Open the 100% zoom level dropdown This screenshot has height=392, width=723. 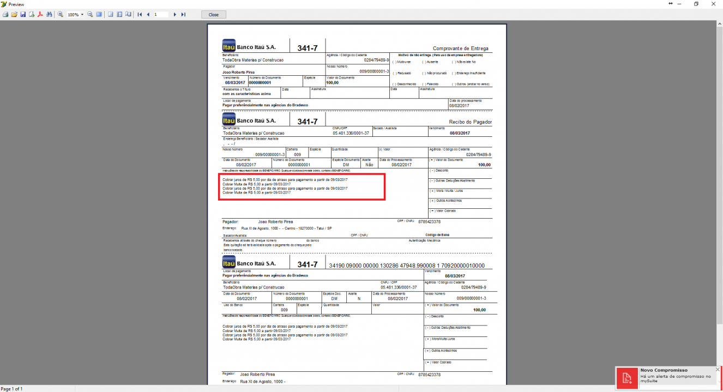tap(82, 15)
